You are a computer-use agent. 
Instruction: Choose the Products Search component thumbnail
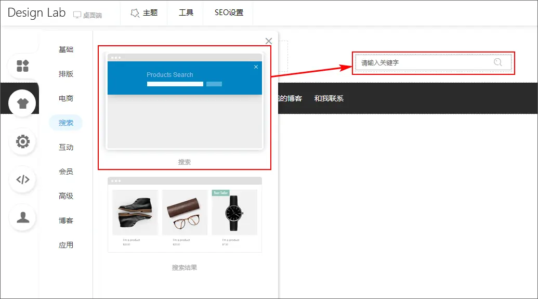(185, 101)
